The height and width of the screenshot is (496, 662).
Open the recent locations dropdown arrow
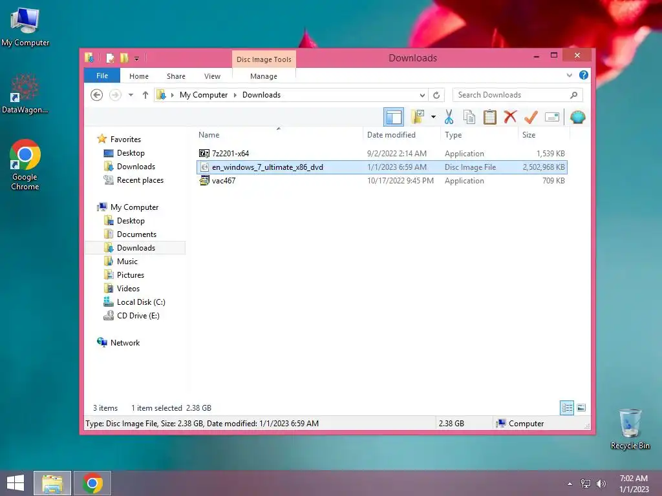131,95
